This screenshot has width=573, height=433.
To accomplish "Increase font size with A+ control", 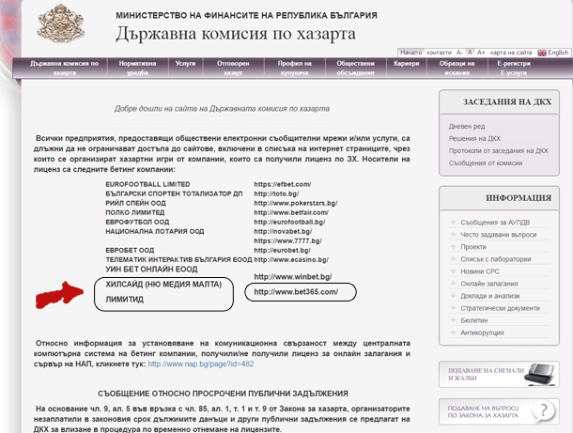I will [481, 53].
